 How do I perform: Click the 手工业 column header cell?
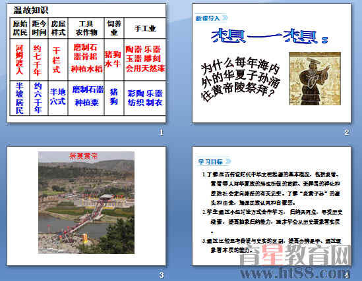145,28
